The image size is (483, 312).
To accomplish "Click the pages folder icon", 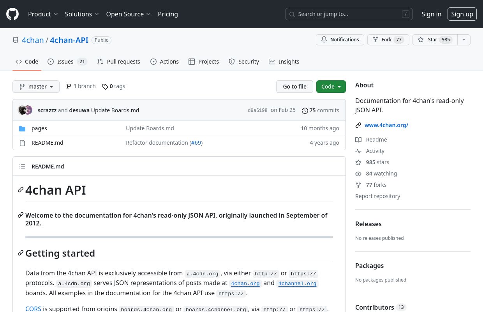I will click(22, 128).
